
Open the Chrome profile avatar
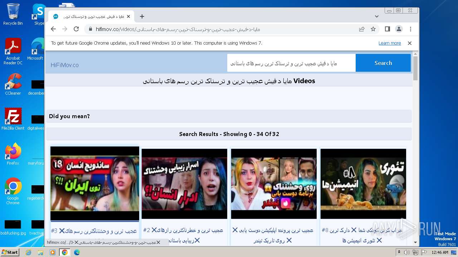click(399, 29)
